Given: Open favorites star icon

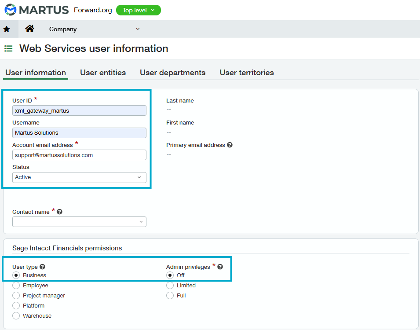Looking at the screenshot, I should [x=7, y=29].
